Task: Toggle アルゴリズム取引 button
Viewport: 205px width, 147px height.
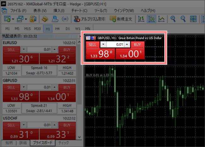Action: [90, 19]
